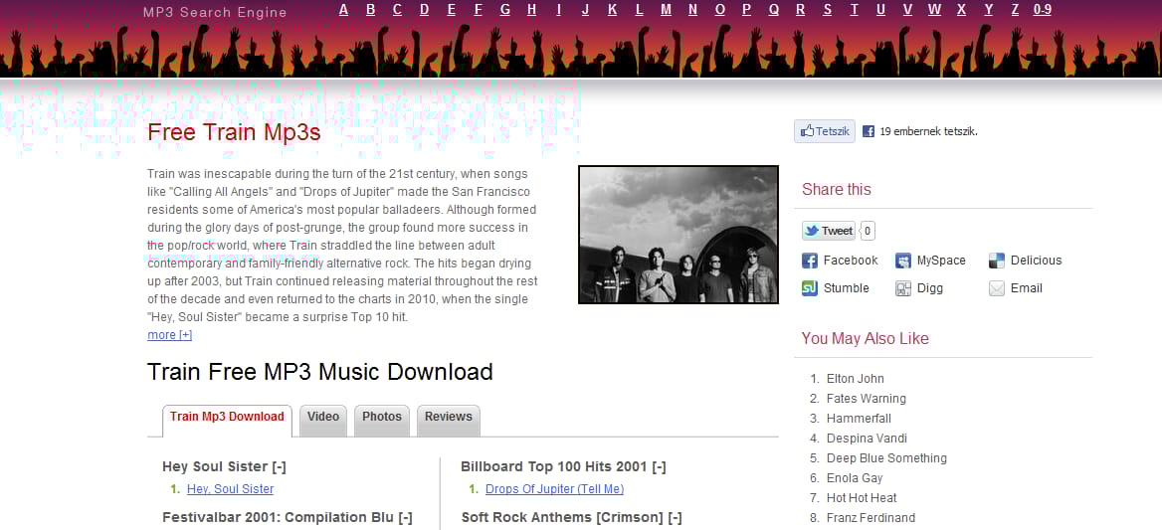Switch to the Photos tab
The width and height of the screenshot is (1162, 530).
point(382,420)
